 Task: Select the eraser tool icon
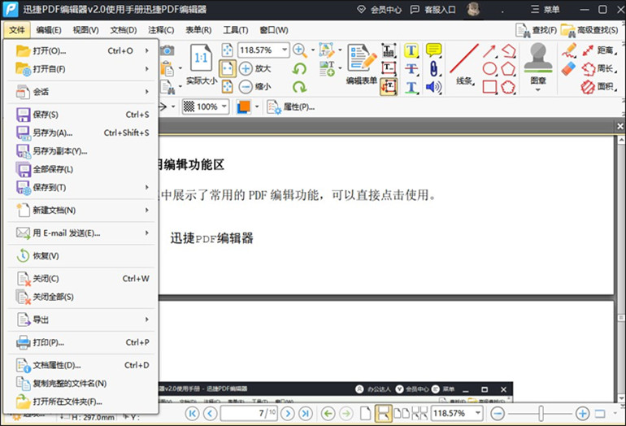click(x=568, y=68)
